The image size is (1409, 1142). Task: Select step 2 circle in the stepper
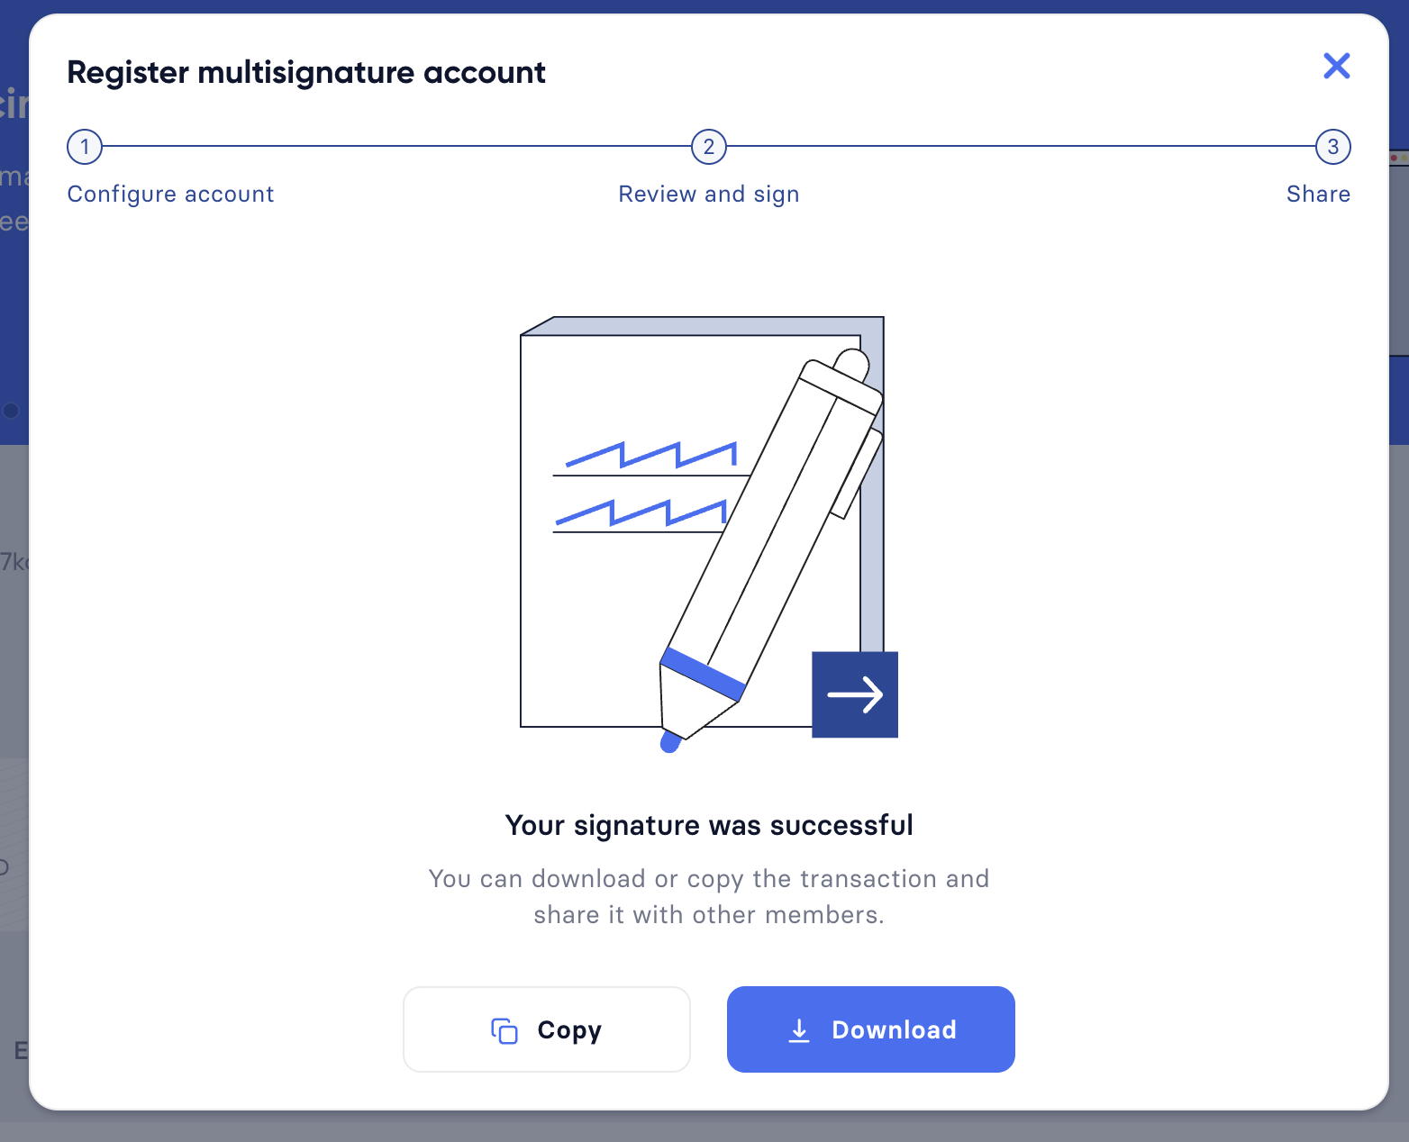coord(709,147)
